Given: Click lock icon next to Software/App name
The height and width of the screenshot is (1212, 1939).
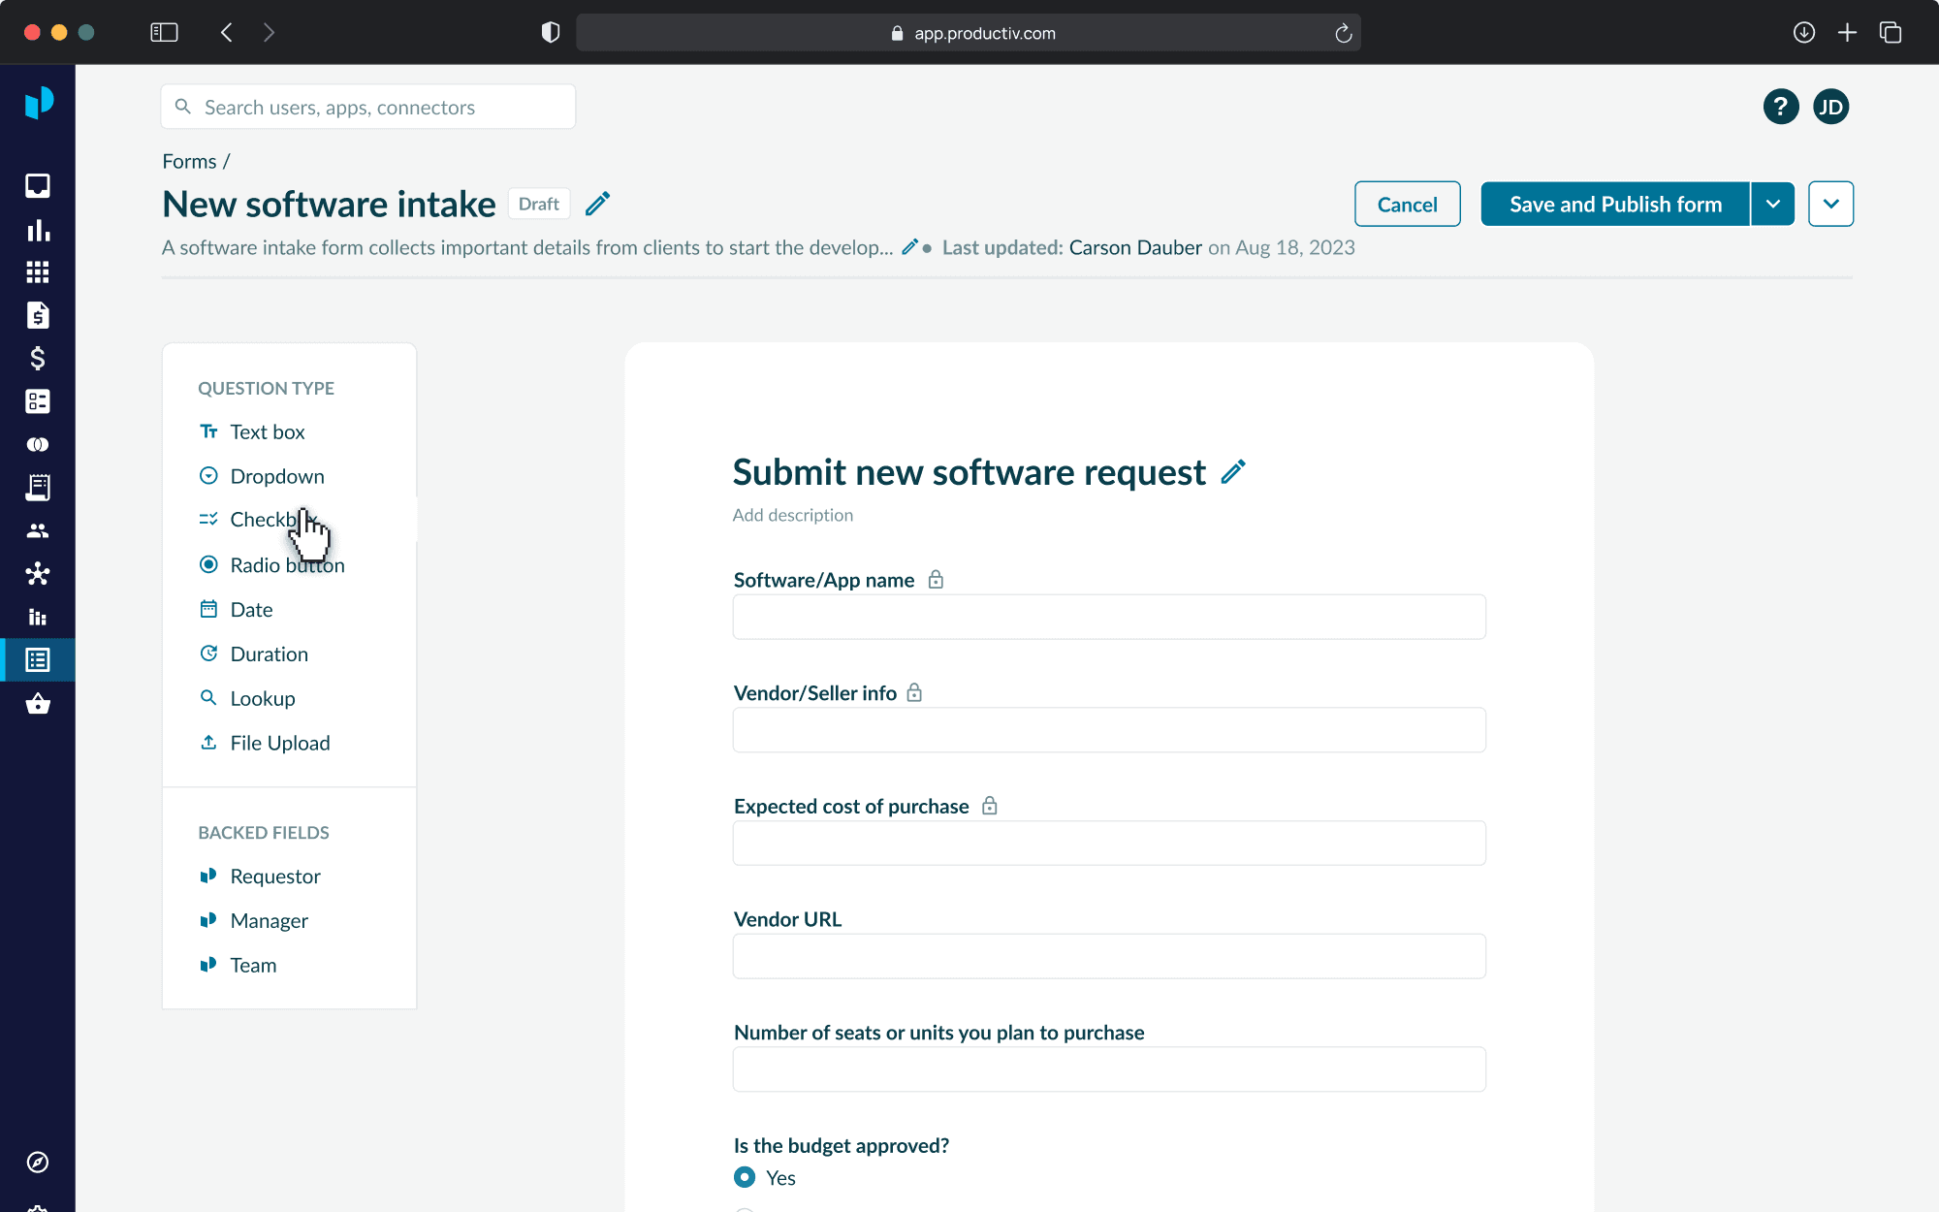Looking at the screenshot, I should click(x=936, y=580).
